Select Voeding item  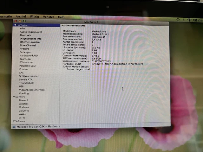click(24, 93)
